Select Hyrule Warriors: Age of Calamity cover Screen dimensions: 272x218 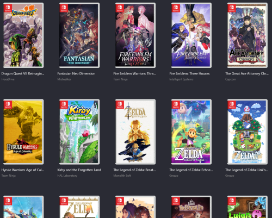[x=23, y=132]
